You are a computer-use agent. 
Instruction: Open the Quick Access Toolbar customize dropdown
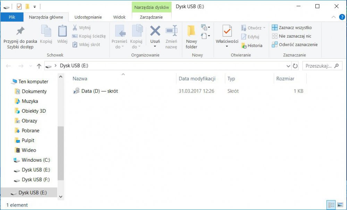tap(34, 7)
